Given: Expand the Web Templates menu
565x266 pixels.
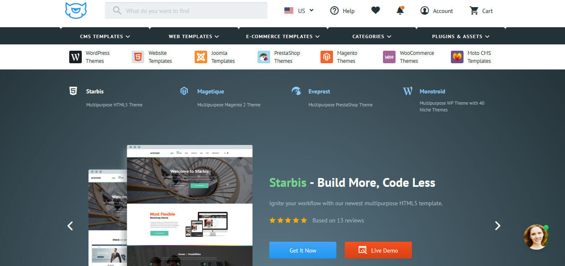Looking at the screenshot, I should 194,36.
